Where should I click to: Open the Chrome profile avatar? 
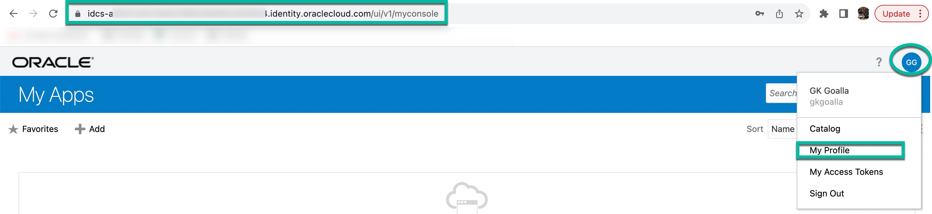click(x=863, y=14)
